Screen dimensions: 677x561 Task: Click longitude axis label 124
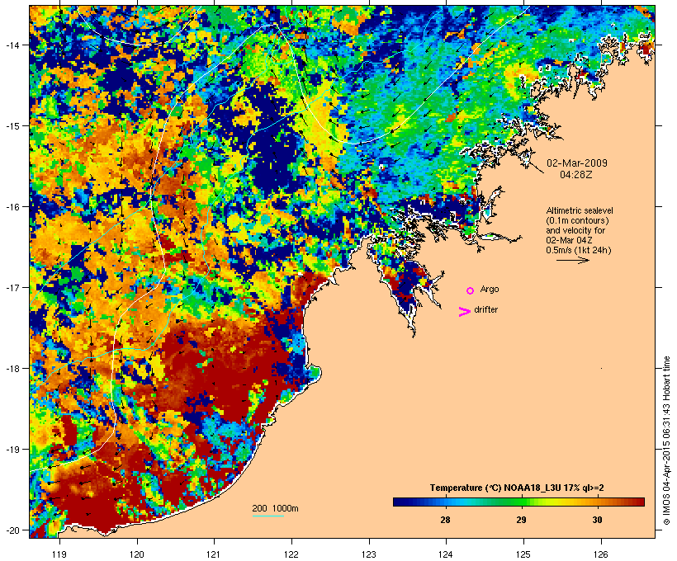[x=446, y=554]
